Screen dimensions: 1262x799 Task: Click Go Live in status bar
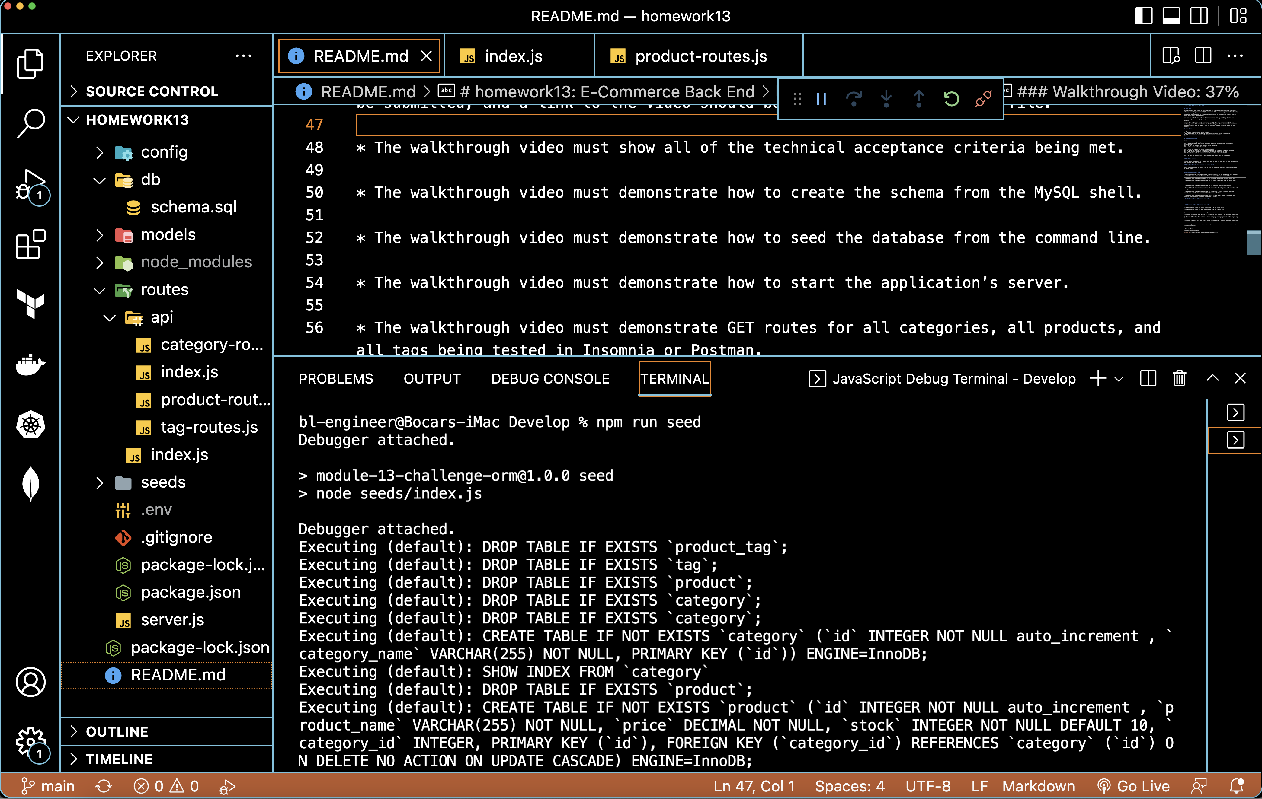[1134, 786]
